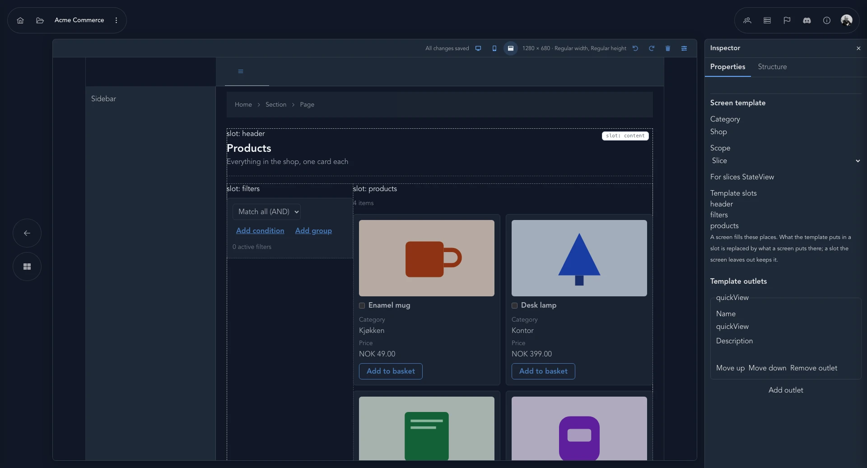The width and height of the screenshot is (867, 468).
Task: Open the Match all (AND) dropdown
Action: coord(267,212)
